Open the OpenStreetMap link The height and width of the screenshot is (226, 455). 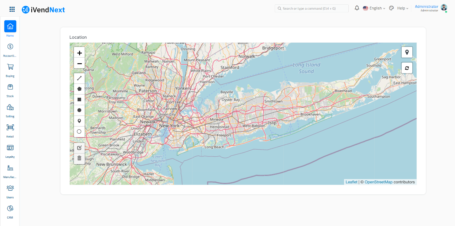379,182
